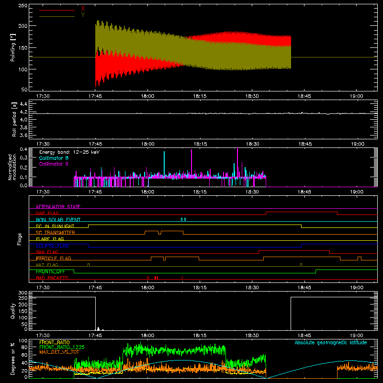383x383 pixels.
Task: Click the 'Energy band: 12-25 keV' annotation
Action: point(69,152)
